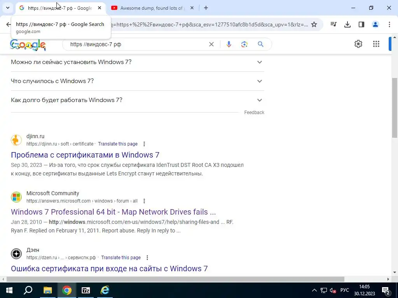Image resolution: width=398 pixels, height=298 pixels.
Task: Open the tab search dropdown arrow
Action: pyautogui.click(x=8, y=8)
